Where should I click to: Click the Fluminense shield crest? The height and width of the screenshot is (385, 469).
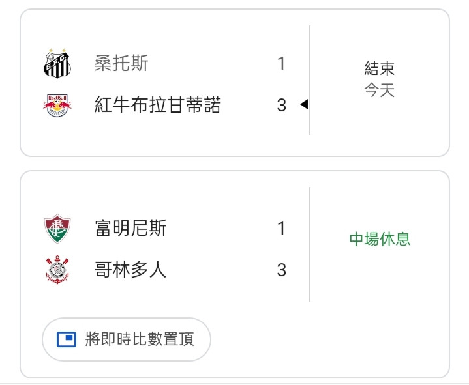coord(57,228)
